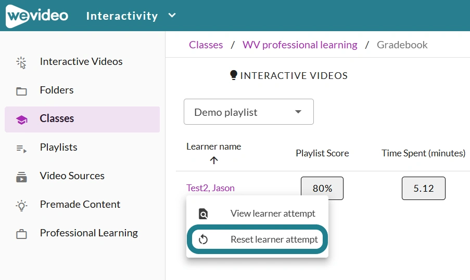Click the 5.12 time spent cell
Screen dimensions: 470x280
tap(424, 188)
